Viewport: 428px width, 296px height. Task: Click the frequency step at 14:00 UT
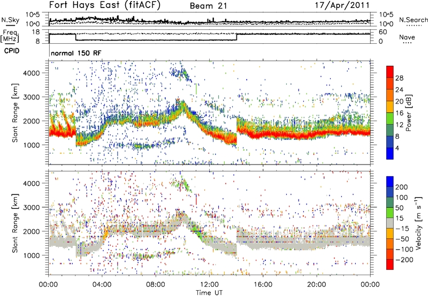(x=236, y=37)
